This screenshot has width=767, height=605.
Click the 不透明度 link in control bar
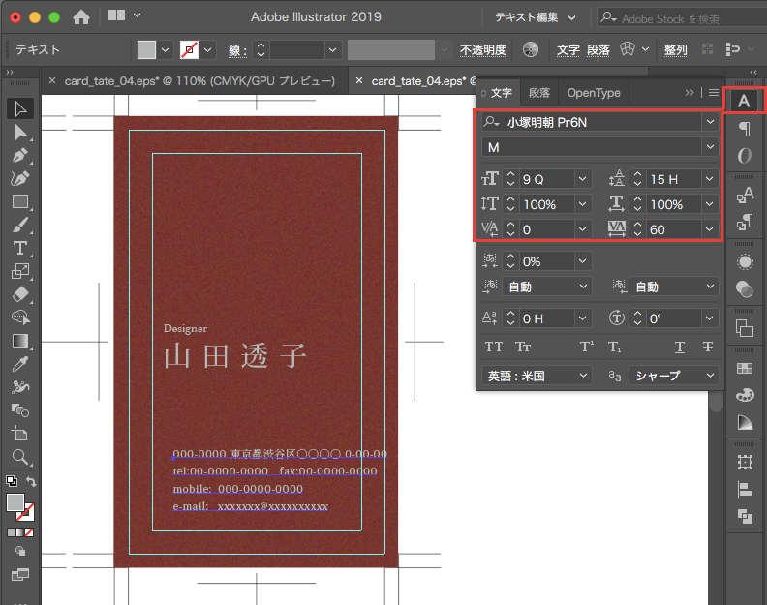(x=482, y=49)
